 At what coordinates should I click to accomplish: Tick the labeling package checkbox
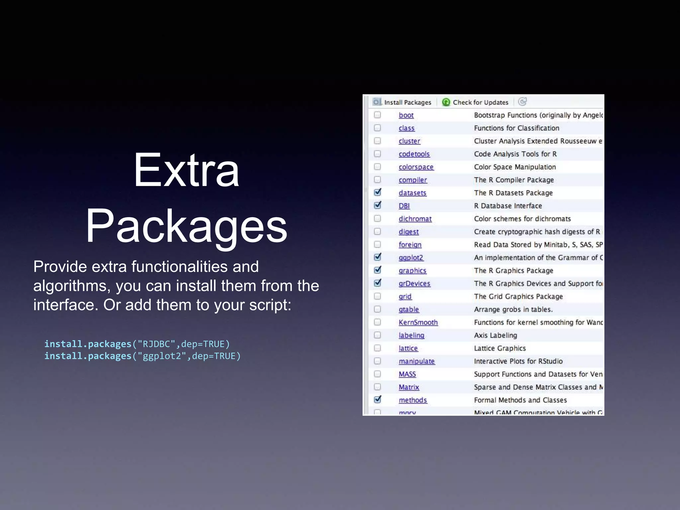coord(378,335)
